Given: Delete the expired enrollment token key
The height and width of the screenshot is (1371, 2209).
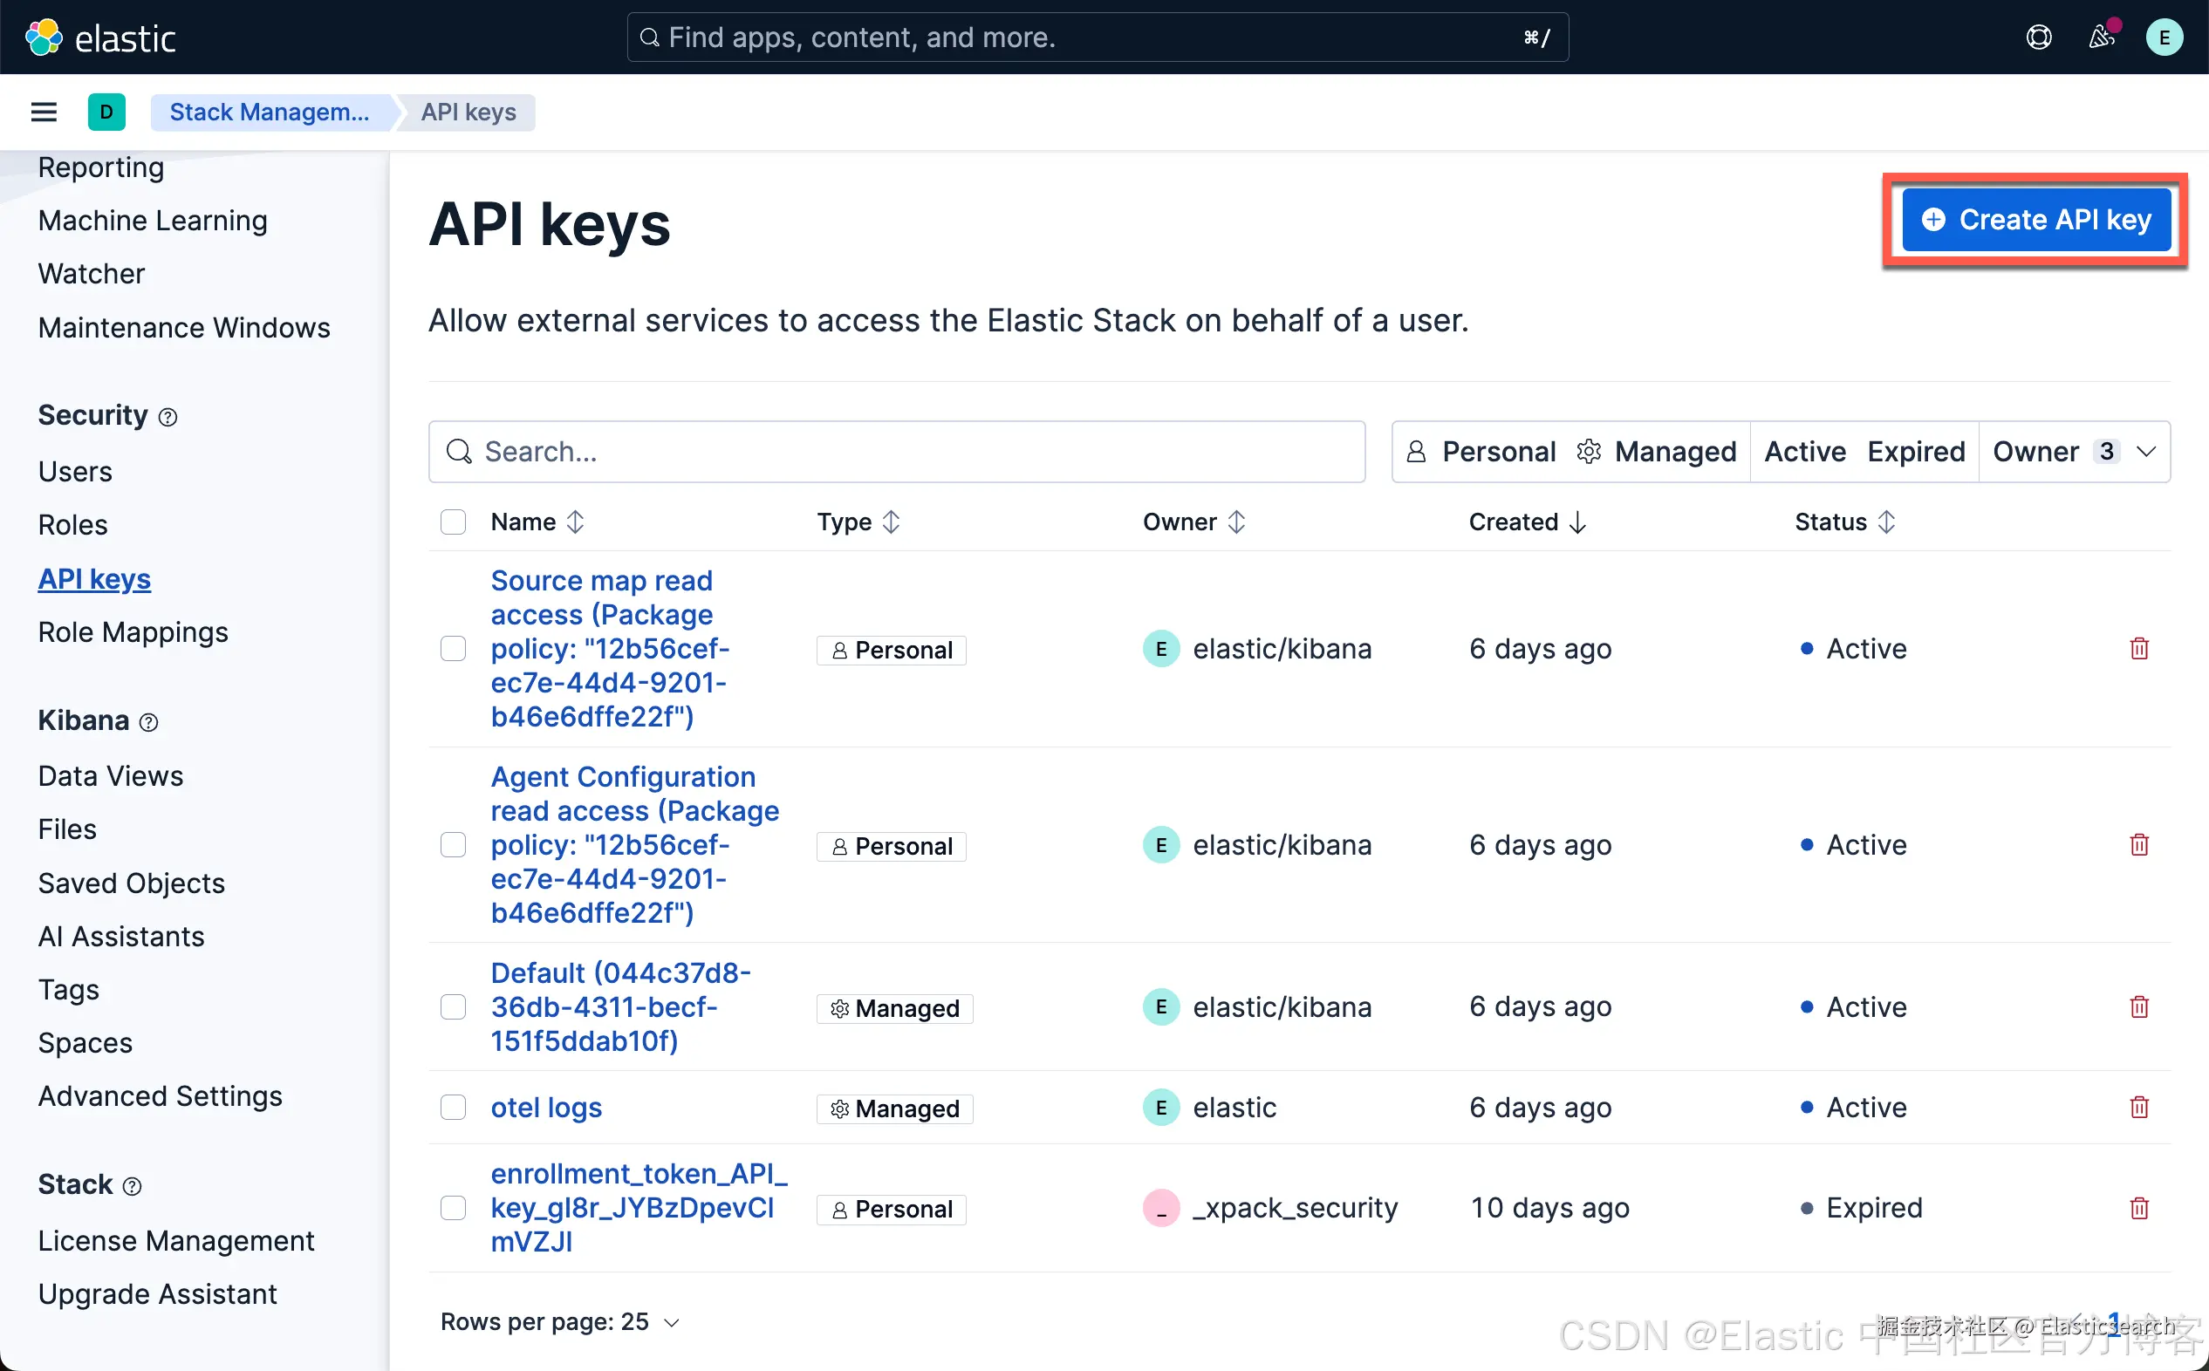Looking at the screenshot, I should [2139, 1208].
